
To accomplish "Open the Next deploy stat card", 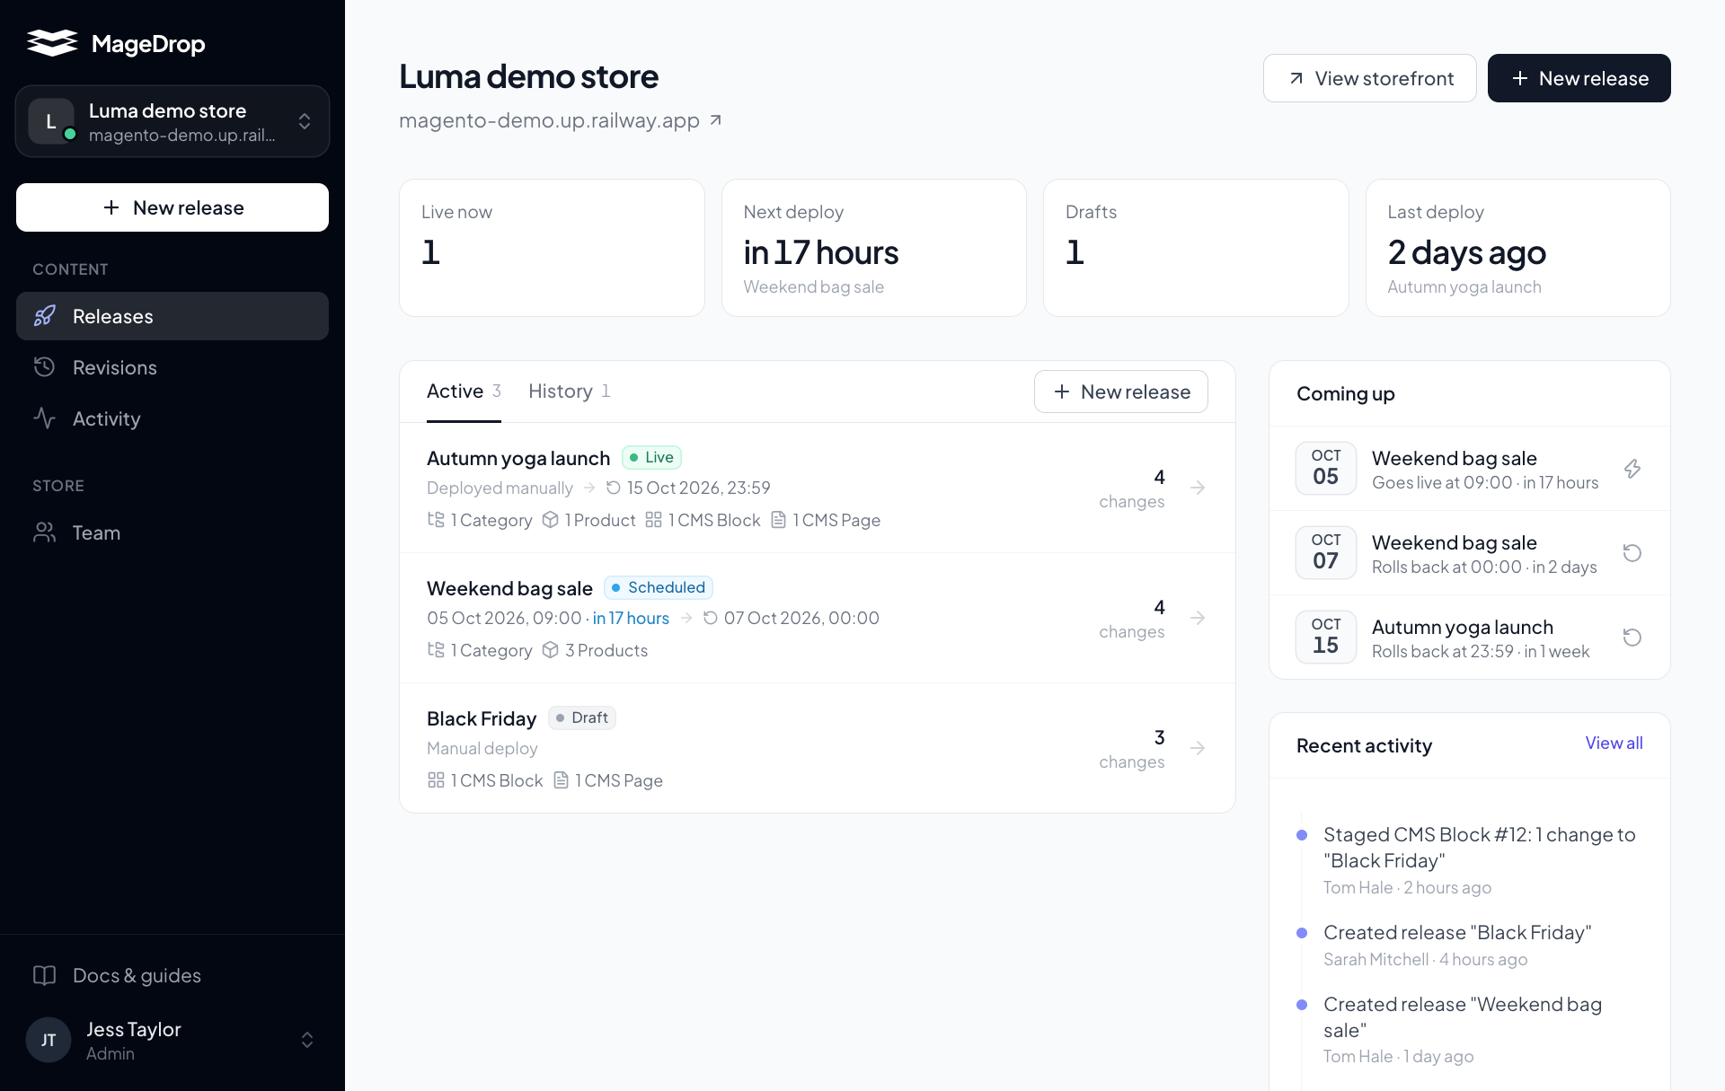I will click(x=873, y=248).
